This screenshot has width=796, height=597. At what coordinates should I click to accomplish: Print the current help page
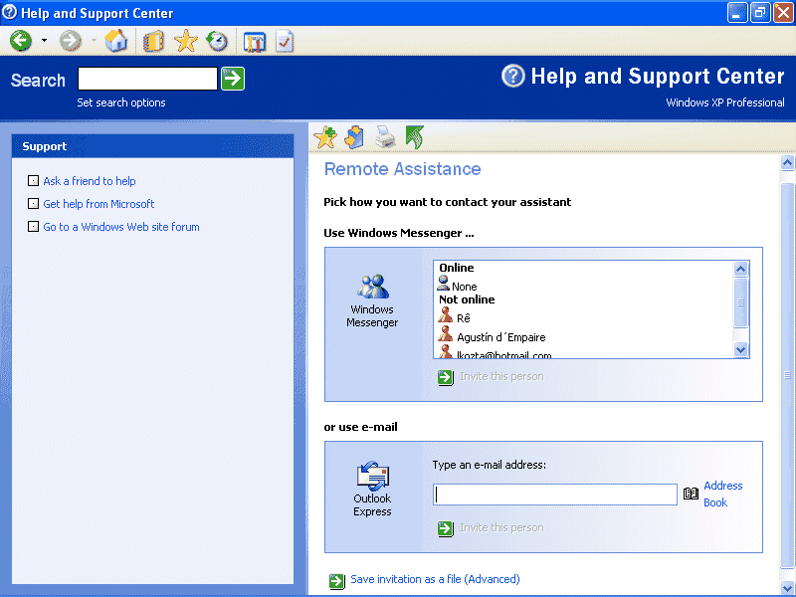coord(385,137)
